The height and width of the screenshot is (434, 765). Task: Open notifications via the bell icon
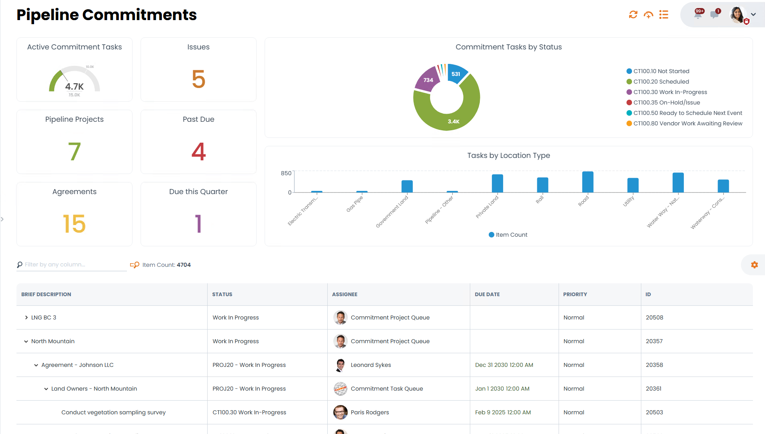pos(697,14)
